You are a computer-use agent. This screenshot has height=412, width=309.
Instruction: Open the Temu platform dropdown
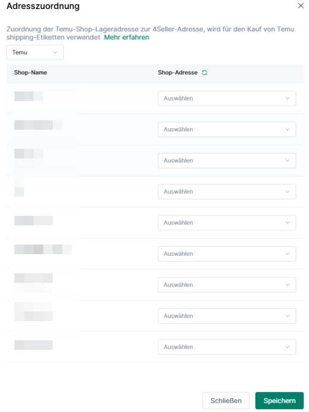pyautogui.click(x=35, y=52)
